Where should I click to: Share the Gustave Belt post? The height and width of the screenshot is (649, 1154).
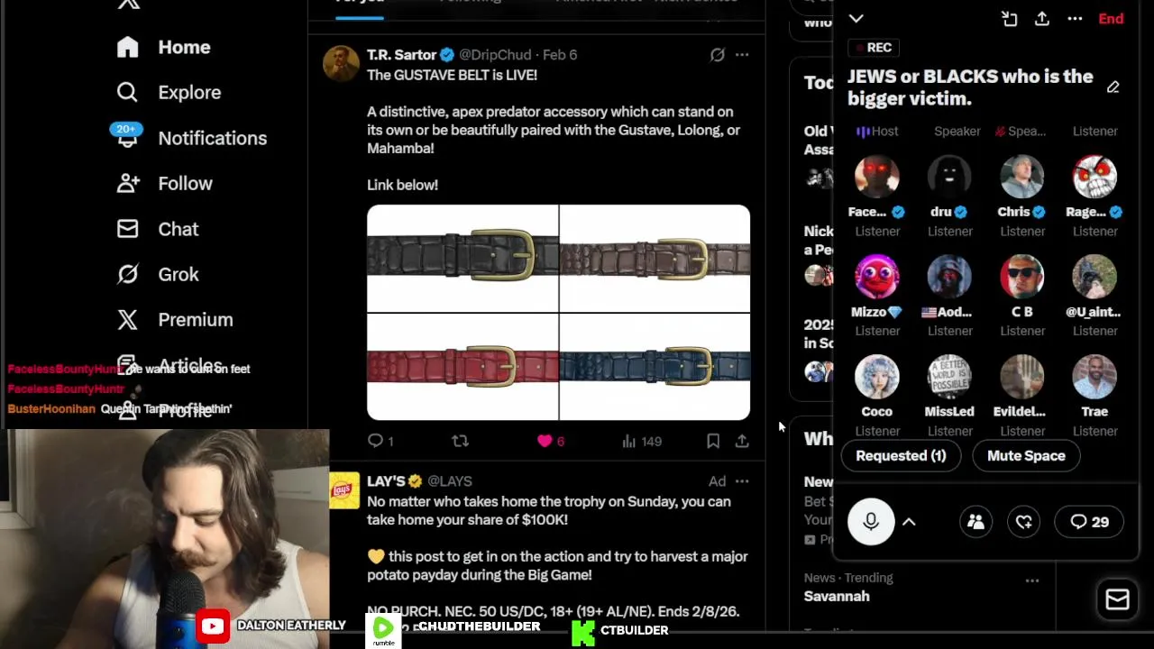(742, 441)
